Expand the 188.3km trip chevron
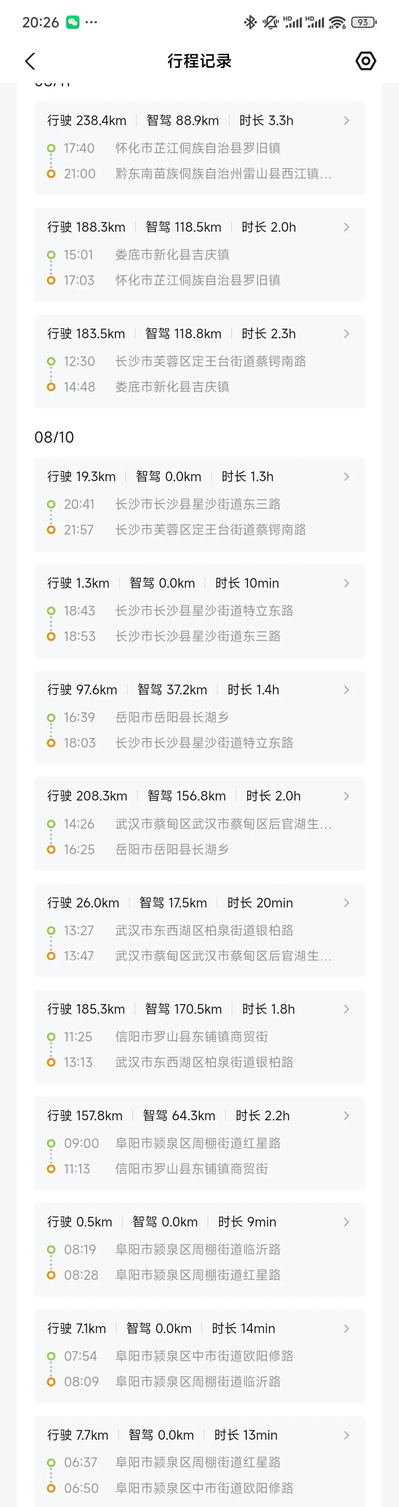Viewport: 399px width, 1507px height. (347, 227)
